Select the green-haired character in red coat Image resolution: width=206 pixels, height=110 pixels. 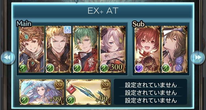pyautogui.click(x=85, y=49)
